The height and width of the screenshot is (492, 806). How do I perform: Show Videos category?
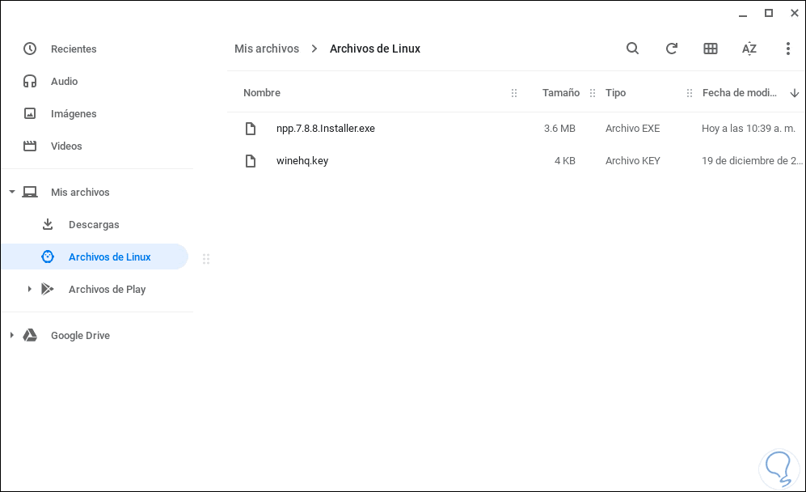pos(66,146)
